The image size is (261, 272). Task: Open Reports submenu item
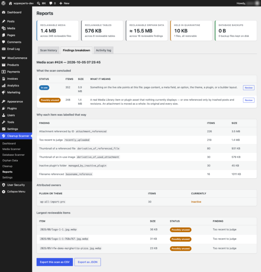(x=7, y=172)
